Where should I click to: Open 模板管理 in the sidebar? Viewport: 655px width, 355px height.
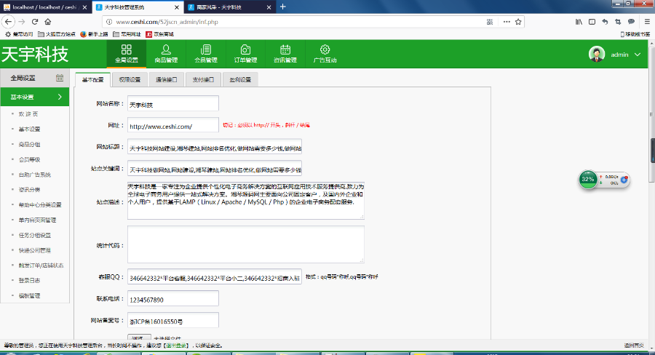click(x=29, y=295)
